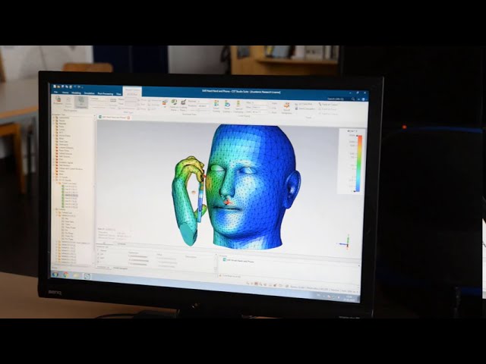Open Chrome from the taskbar
This screenshot has height=364, width=486.
coord(66,275)
